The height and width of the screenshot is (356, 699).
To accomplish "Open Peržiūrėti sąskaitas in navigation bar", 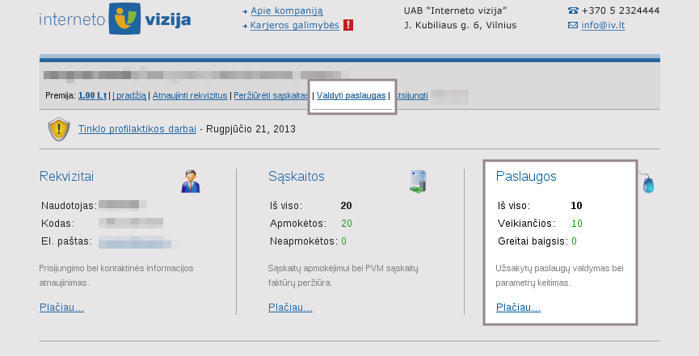I will tap(271, 95).
